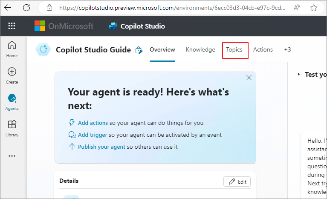Viewport: 327px width, 199px height.
Task: Click chat bubble icon beside Add trigger
Action: (x=72, y=135)
